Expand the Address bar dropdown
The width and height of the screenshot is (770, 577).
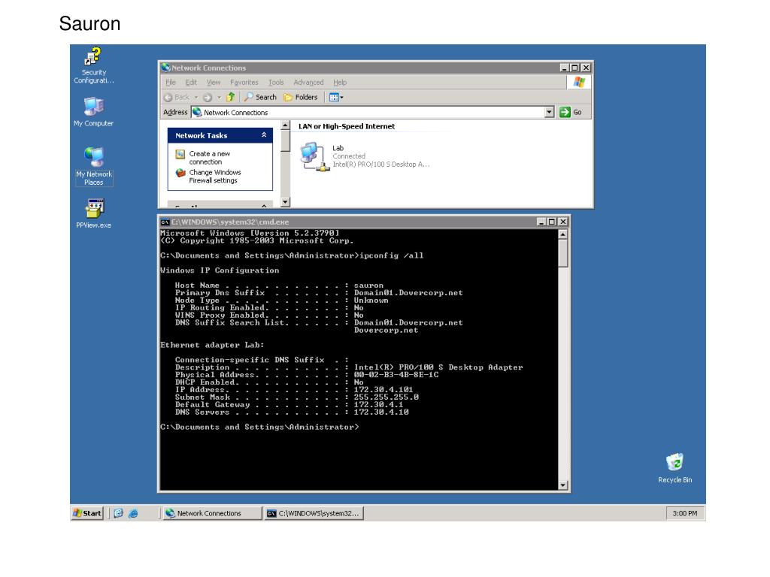pos(550,113)
